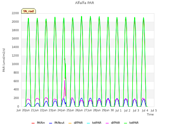Click the 400 y-axis tick label
Screen dimensions: 170x128
pyautogui.click(x=16, y=90)
